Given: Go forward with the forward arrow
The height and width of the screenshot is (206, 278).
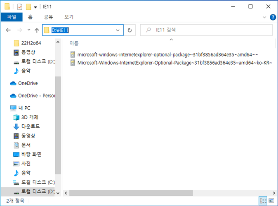Looking at the screenshot, I should click(x=20, y=30).
